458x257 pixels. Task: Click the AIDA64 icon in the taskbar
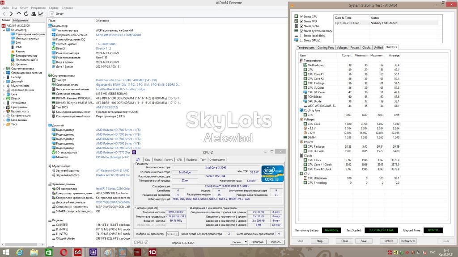78,252
